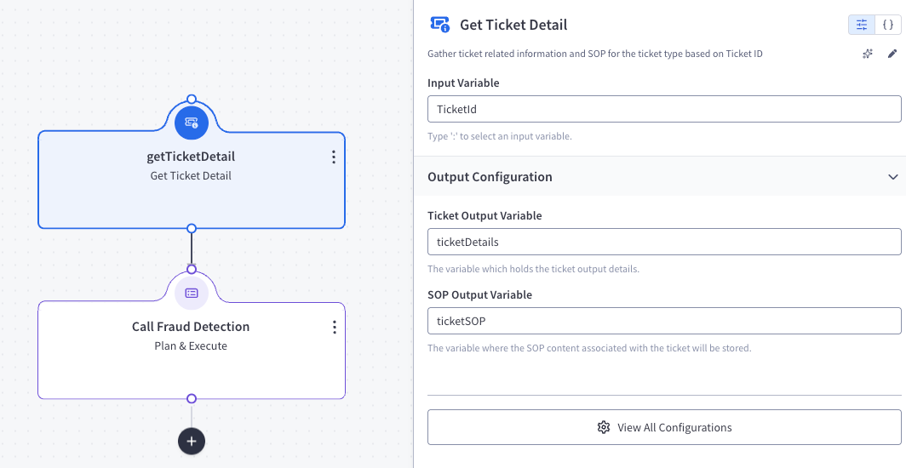The image size is (906, 468).
Task: Edit the description with the pencil icon
Action: tap(892, 54)
